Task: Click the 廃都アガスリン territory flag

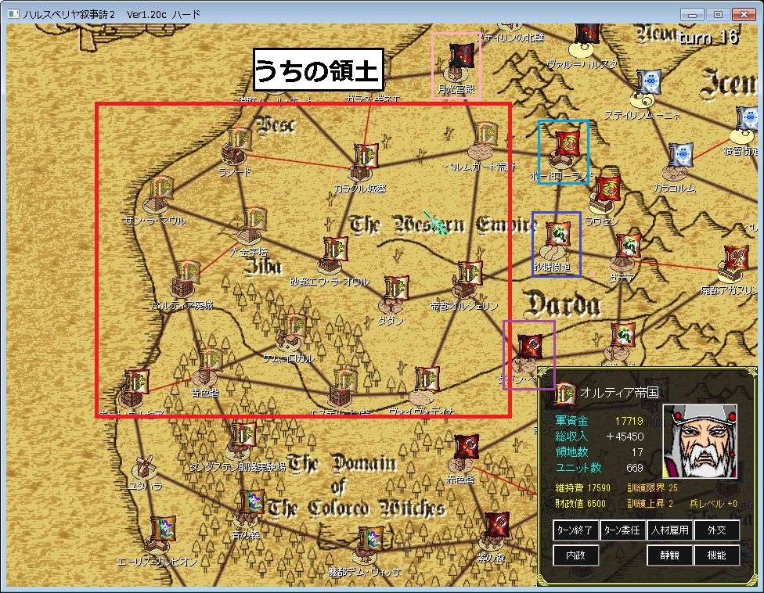Action: click(737, 258)
